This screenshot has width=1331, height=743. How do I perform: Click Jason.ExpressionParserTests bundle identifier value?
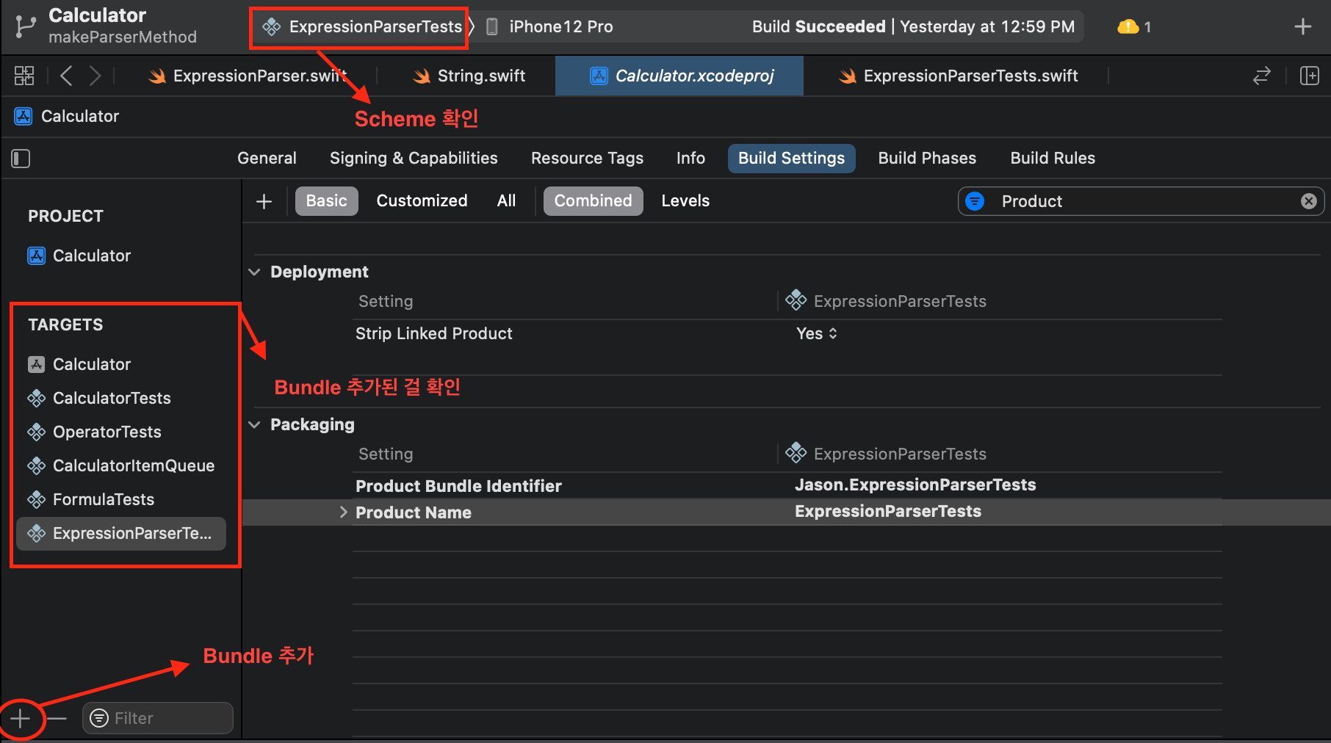click(x=915, y=485)
